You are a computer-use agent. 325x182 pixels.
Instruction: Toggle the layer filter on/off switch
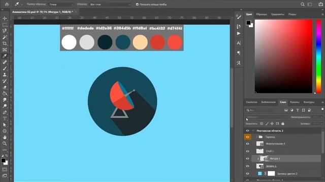(322, 109)
